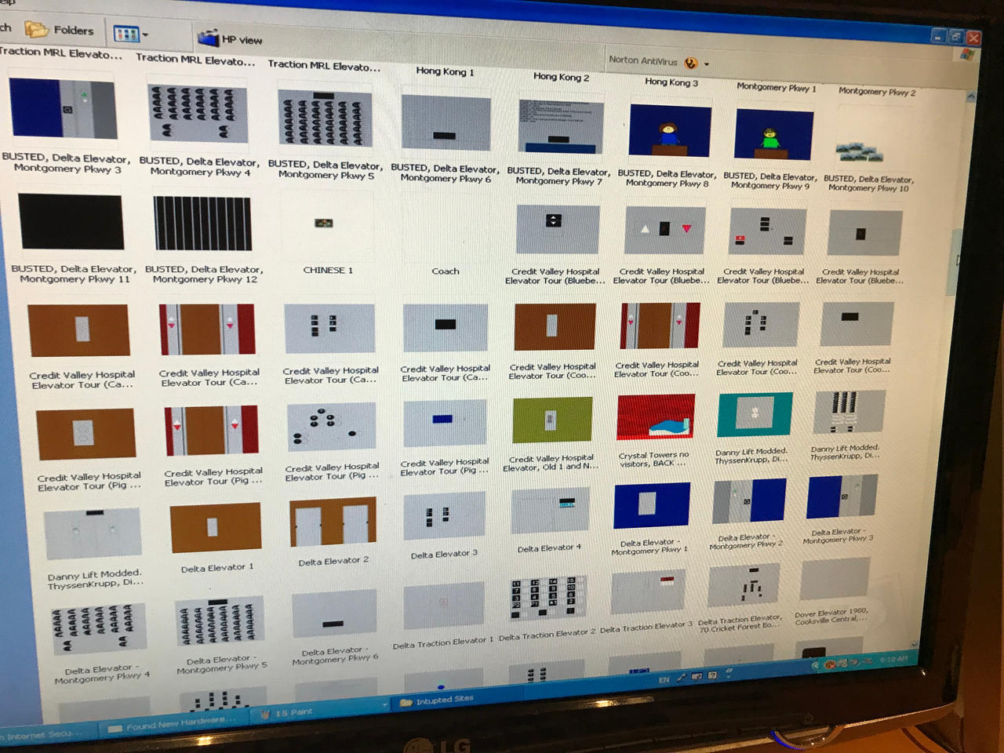Select the striped BUSTED Montgomery Pkwy 12 thumbnail
The height and width of the screenshot is (753, 1004).
point(202,224)
